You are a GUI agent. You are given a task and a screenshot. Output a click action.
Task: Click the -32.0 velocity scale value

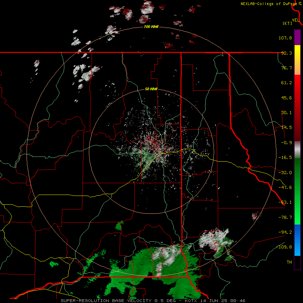coord(285,173)
